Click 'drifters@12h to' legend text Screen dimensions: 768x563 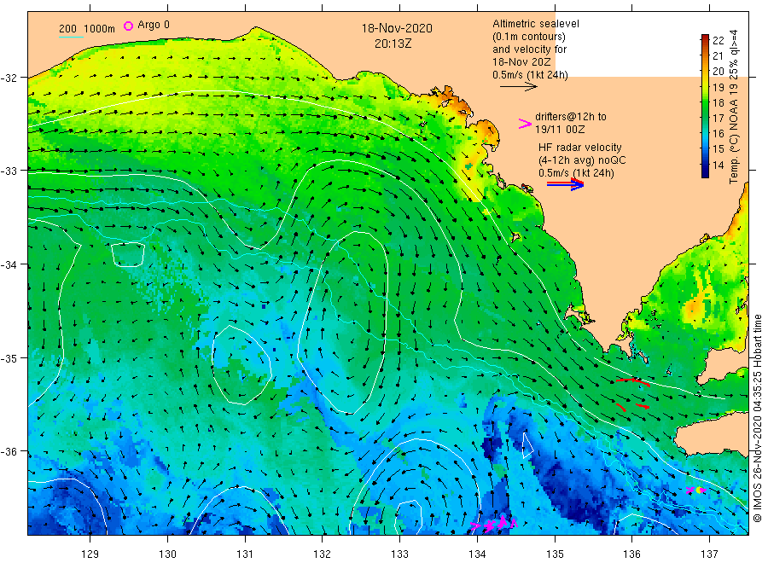(x=571, y=117)
